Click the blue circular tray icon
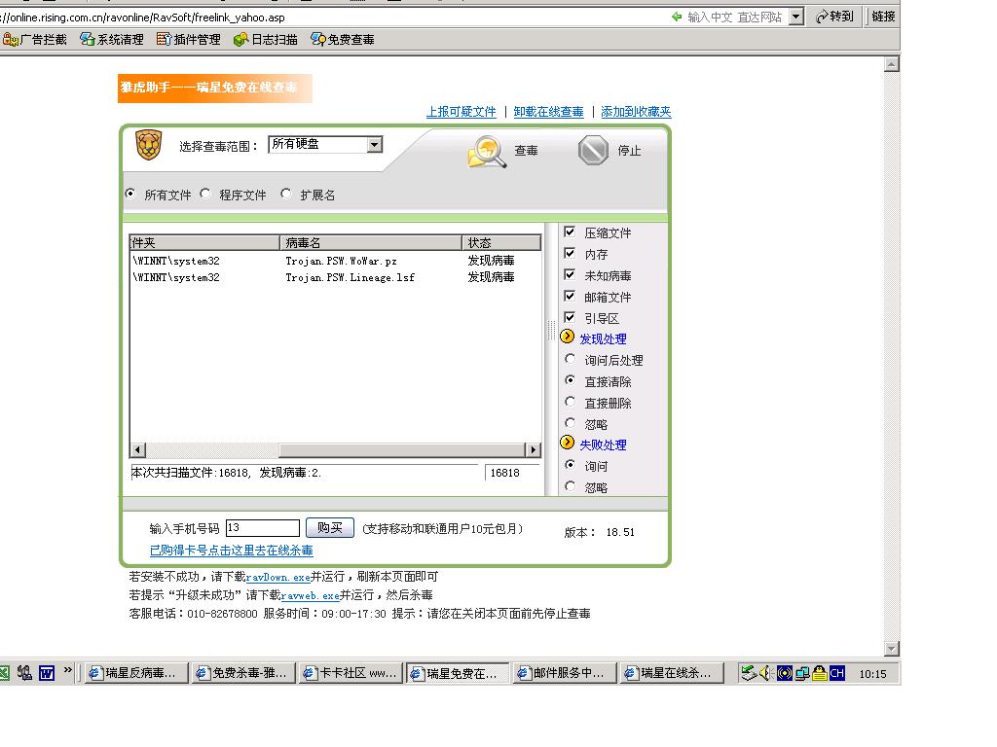 pos(785,673)
